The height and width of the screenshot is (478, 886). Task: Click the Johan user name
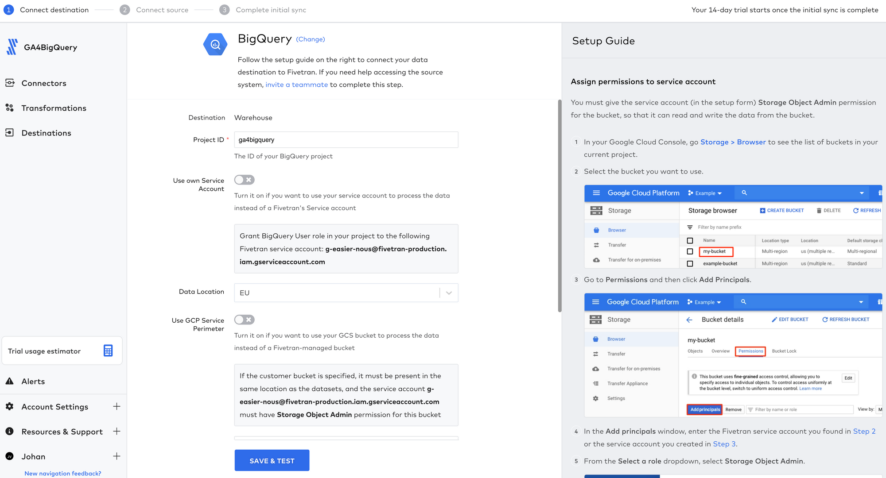pyautogui.click(x=33, y=457)
